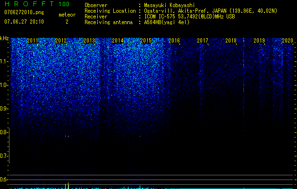Click the ICOM IC-575 53.7492 MHz receiver text
Image resolution: width=297 pixels, height=189 pixels.
[189, 17]
